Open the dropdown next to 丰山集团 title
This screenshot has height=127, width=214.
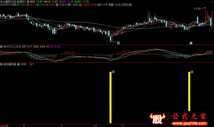(28, 2)
